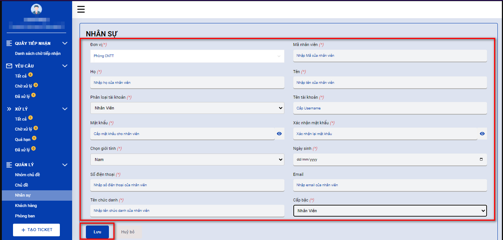Focus the Ngày sinh date field
This screenshot has height=240, width=503.
390,160
